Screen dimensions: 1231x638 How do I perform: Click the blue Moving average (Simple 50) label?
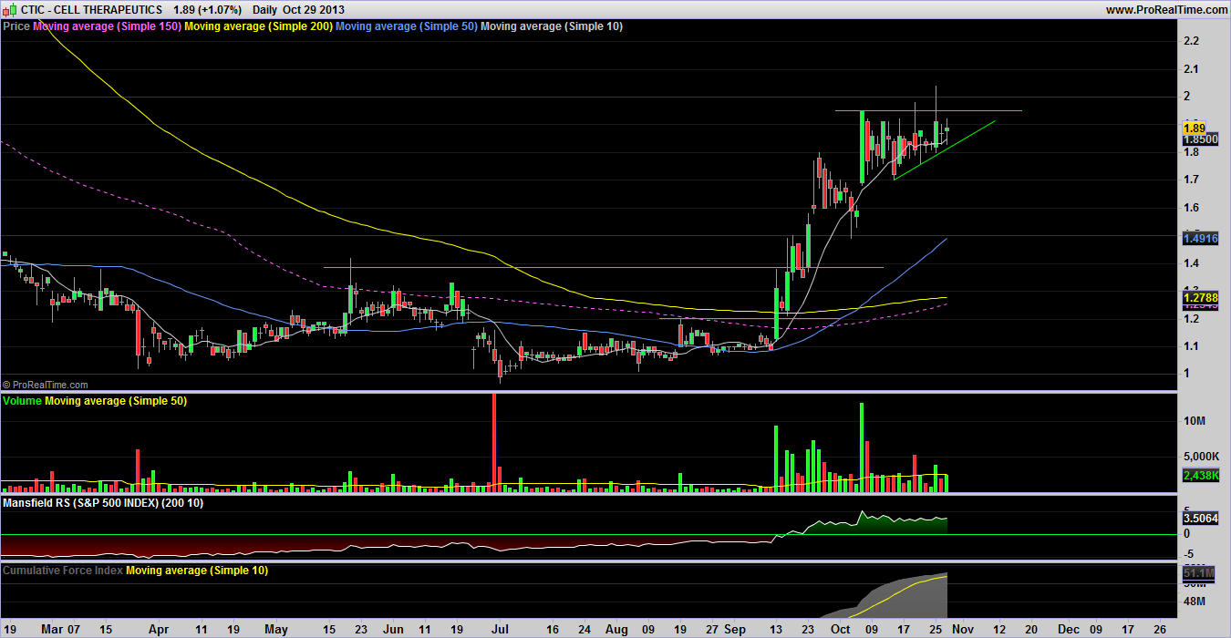pyautogui.click(x=406, y=26)
